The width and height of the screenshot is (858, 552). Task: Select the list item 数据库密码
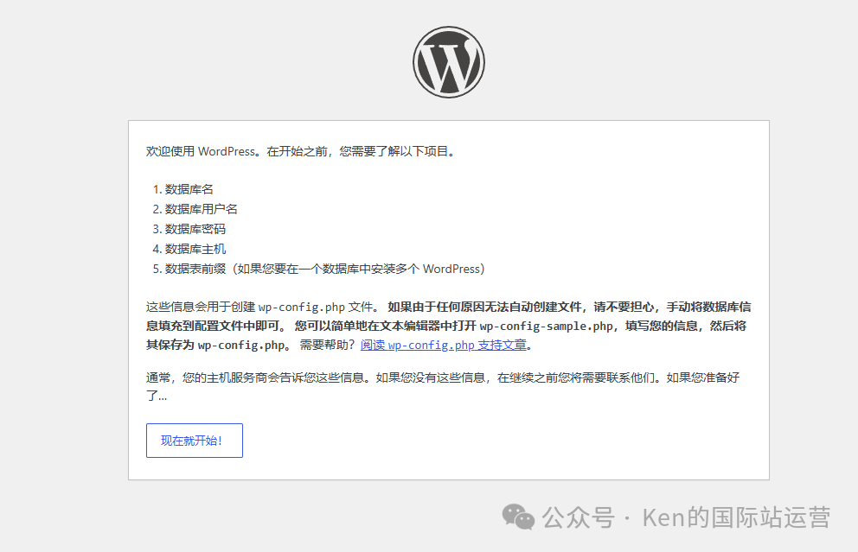click(195, 229)
